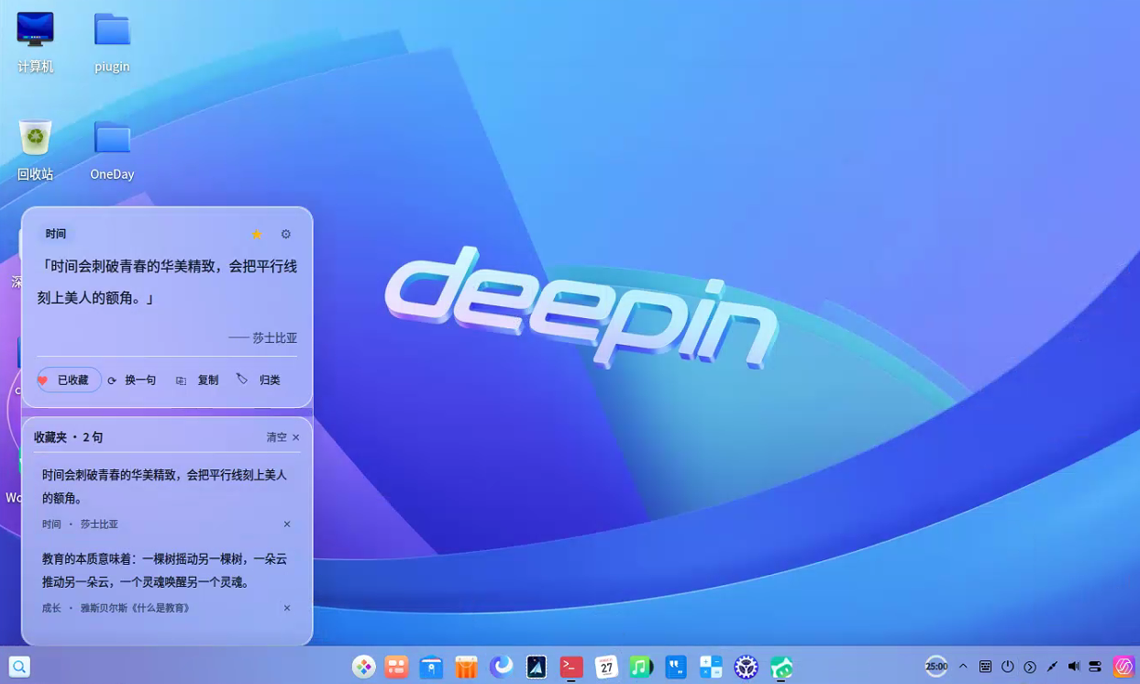Open the piugin folder on desktop
This screenshot has height=684, width=1140.
tap(112, 42)
